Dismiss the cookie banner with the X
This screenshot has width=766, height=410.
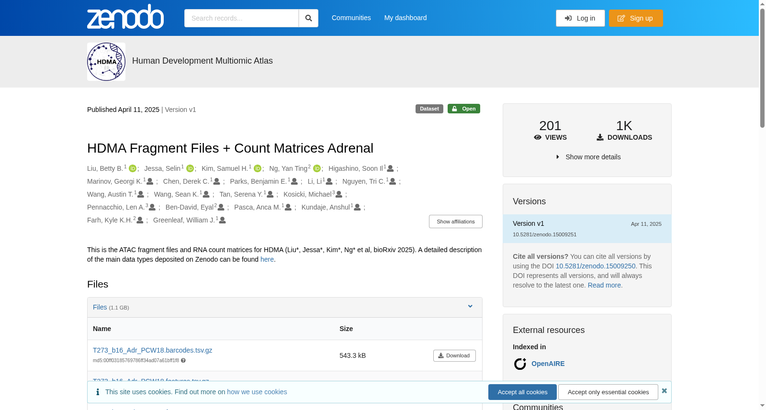665,391
